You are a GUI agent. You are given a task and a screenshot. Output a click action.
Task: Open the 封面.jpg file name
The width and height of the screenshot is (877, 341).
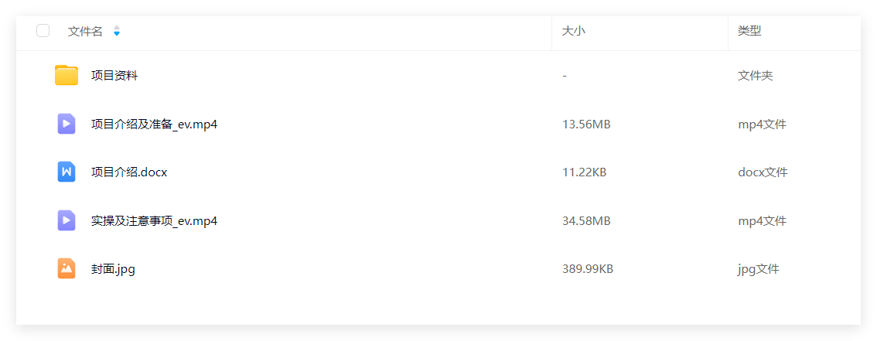113,269
